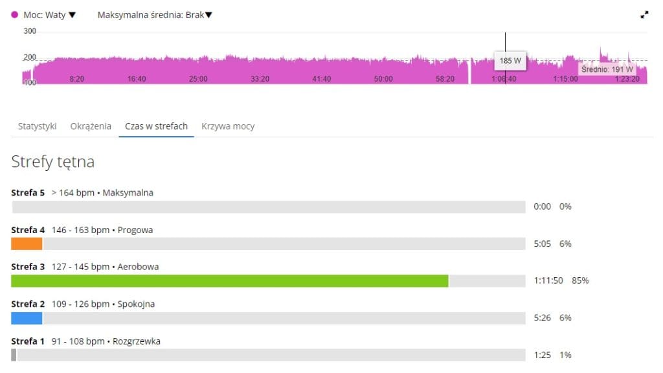This screenshot has width=663, height=373.
Task: Click the blue Strefa 2 bar
Action: (26, 317)
